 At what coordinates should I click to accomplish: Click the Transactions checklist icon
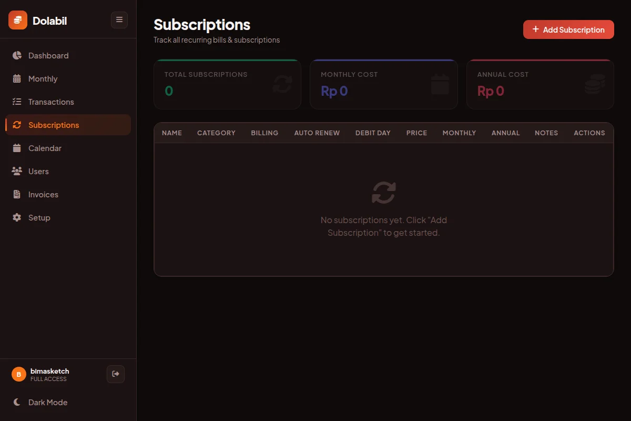pyautogui.click(x=17, y=102)
